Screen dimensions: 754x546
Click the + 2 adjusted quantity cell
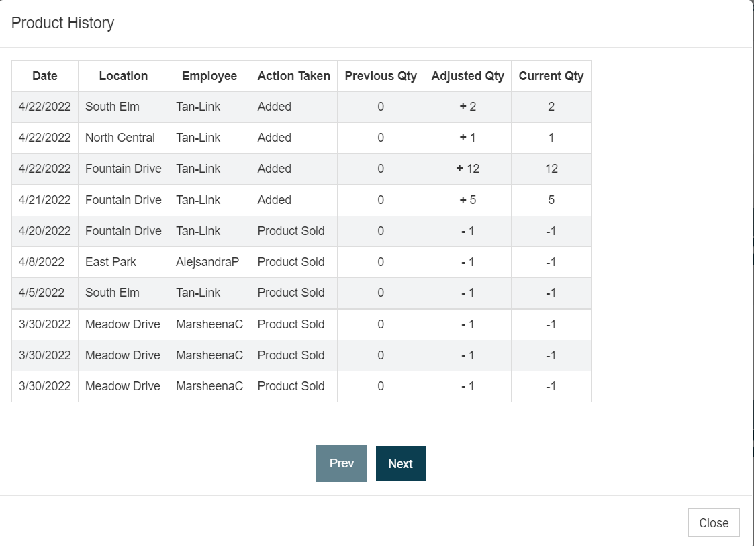pyautogui.click(x=467, y=107)
